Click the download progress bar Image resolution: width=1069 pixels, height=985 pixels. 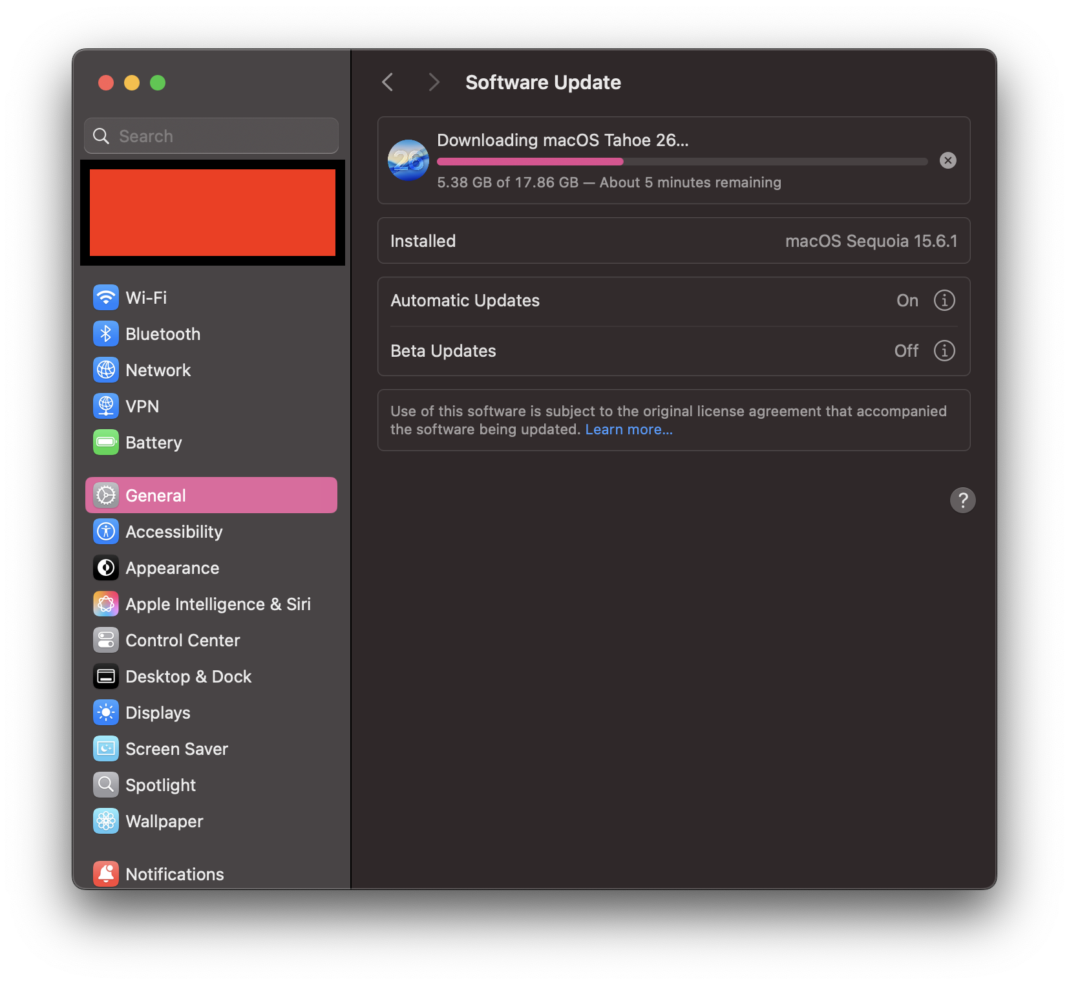pos(682,162)
